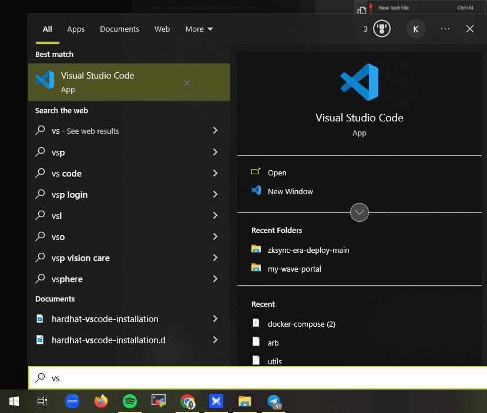Open recent folder my-wave-portal

[x=294, y=269]
